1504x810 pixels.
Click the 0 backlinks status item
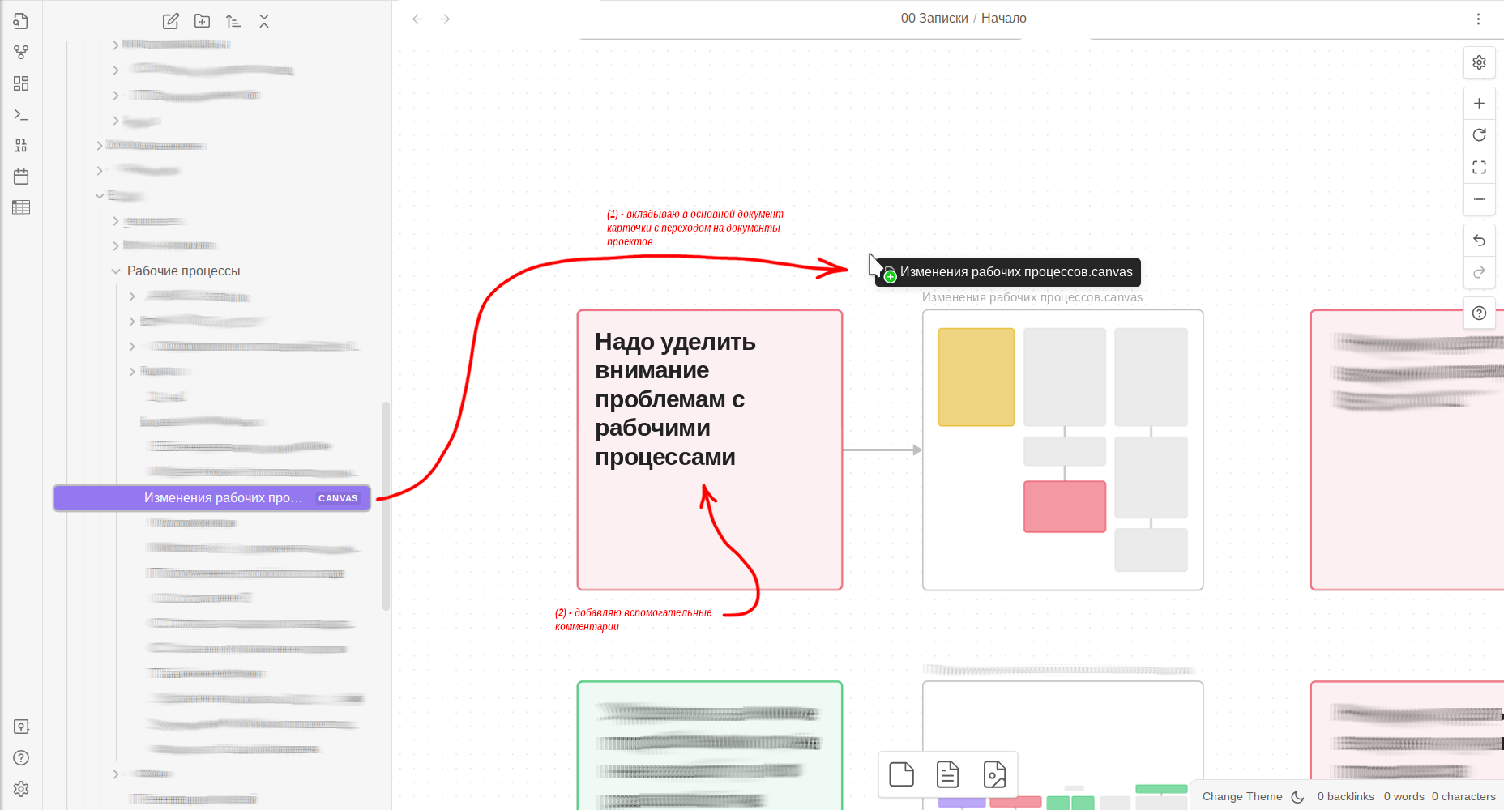(x=1345, y=797)
